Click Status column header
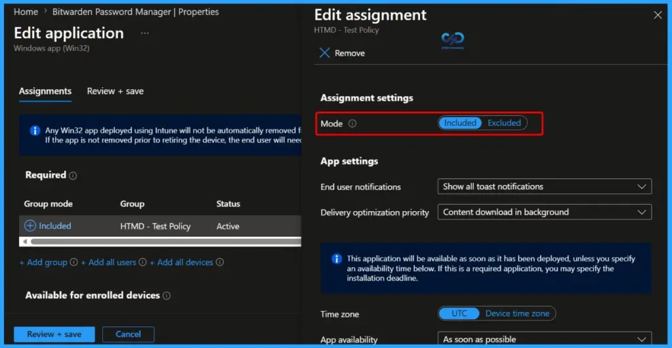The height and width of the screenshot is (348, 672). (x=228, y=204)
